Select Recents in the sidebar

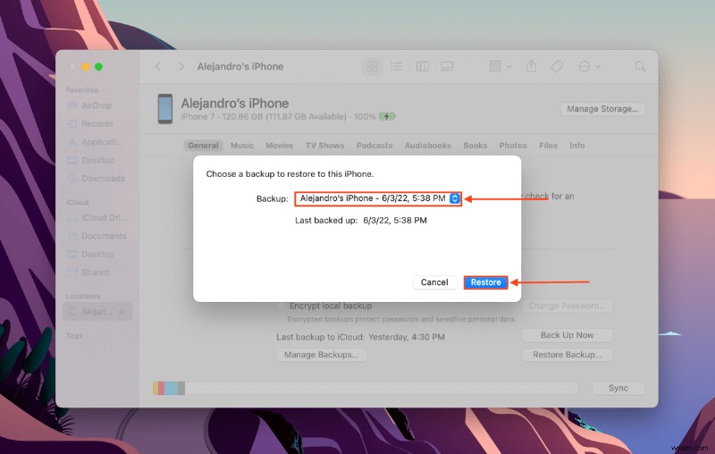pyautogui.click(x=97, y=123)
